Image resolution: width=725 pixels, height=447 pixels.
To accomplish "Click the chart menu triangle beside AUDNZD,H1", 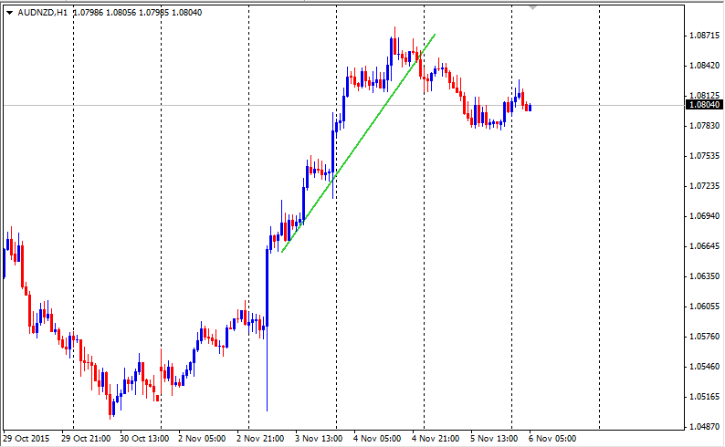I will tap(9, 13).
